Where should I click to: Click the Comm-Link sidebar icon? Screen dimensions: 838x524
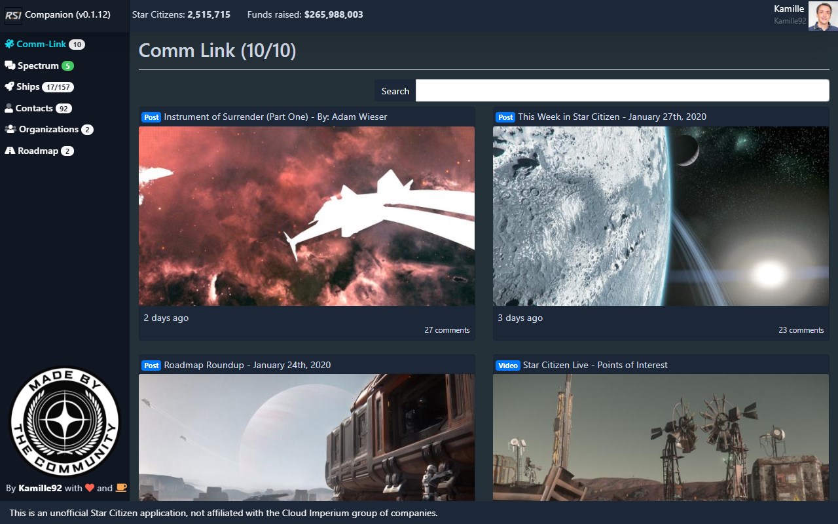pyautogui.click(x=9, y=45)
